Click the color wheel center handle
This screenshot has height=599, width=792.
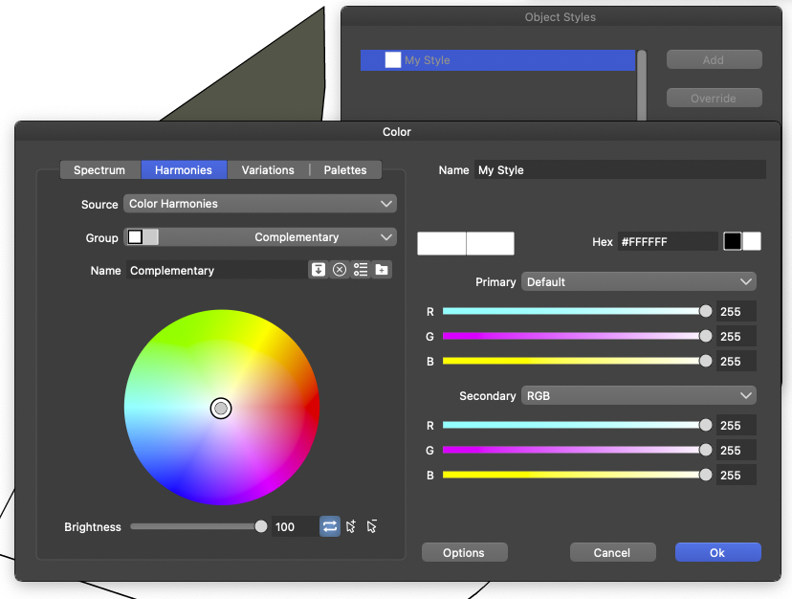point(221,409)
